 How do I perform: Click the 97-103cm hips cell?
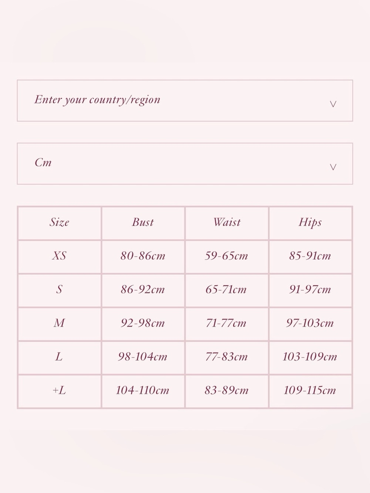310,323
